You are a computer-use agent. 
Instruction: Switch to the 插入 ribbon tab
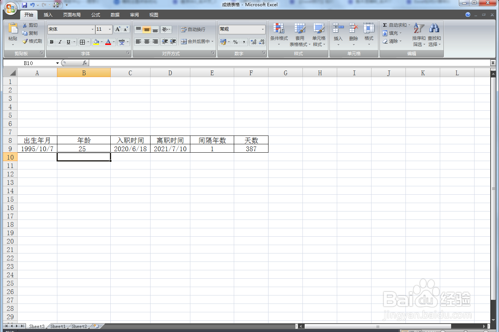point(48,15)
